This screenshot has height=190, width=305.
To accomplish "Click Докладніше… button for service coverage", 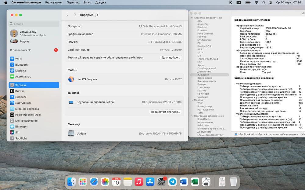I will click(x=171, y=57).
